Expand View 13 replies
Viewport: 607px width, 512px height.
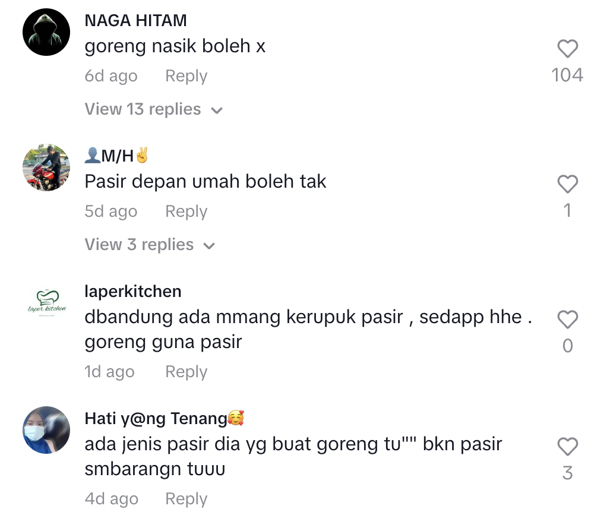tap(154, 109)
